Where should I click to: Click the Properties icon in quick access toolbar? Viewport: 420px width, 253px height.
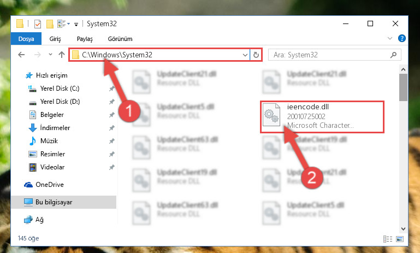point(38,24)
